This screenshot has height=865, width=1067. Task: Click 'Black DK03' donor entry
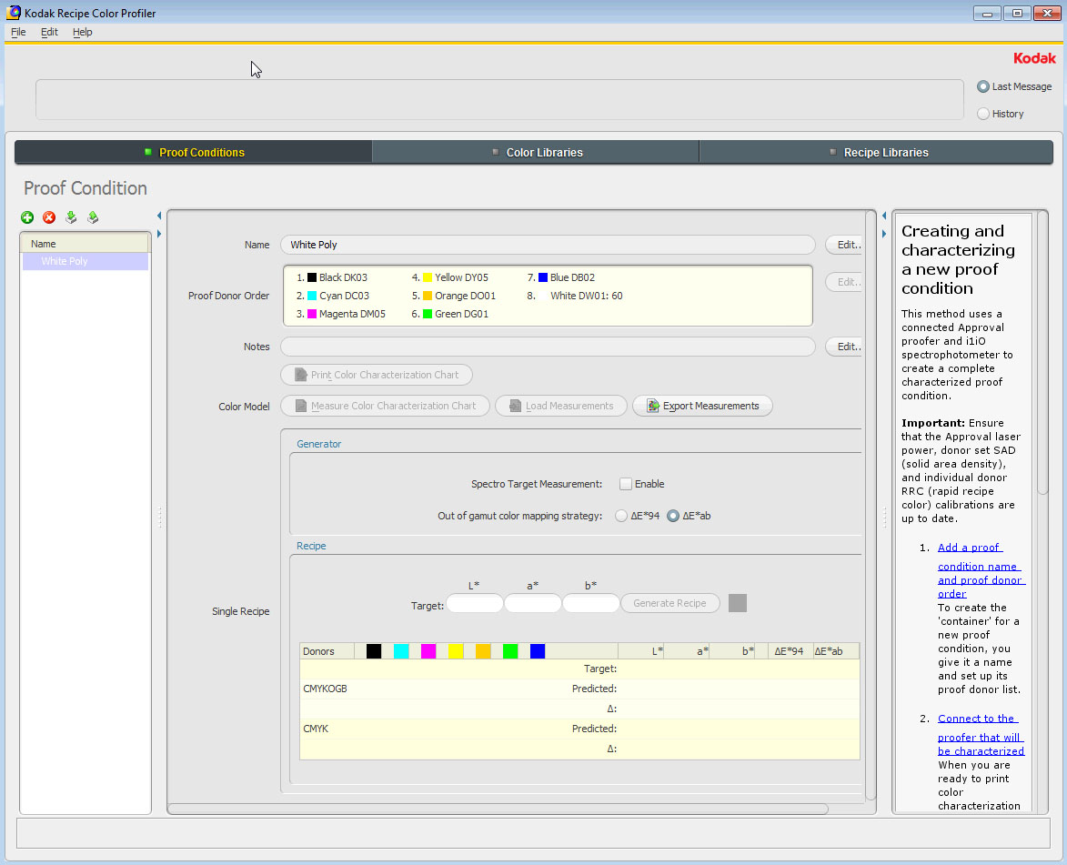point(332,277)
